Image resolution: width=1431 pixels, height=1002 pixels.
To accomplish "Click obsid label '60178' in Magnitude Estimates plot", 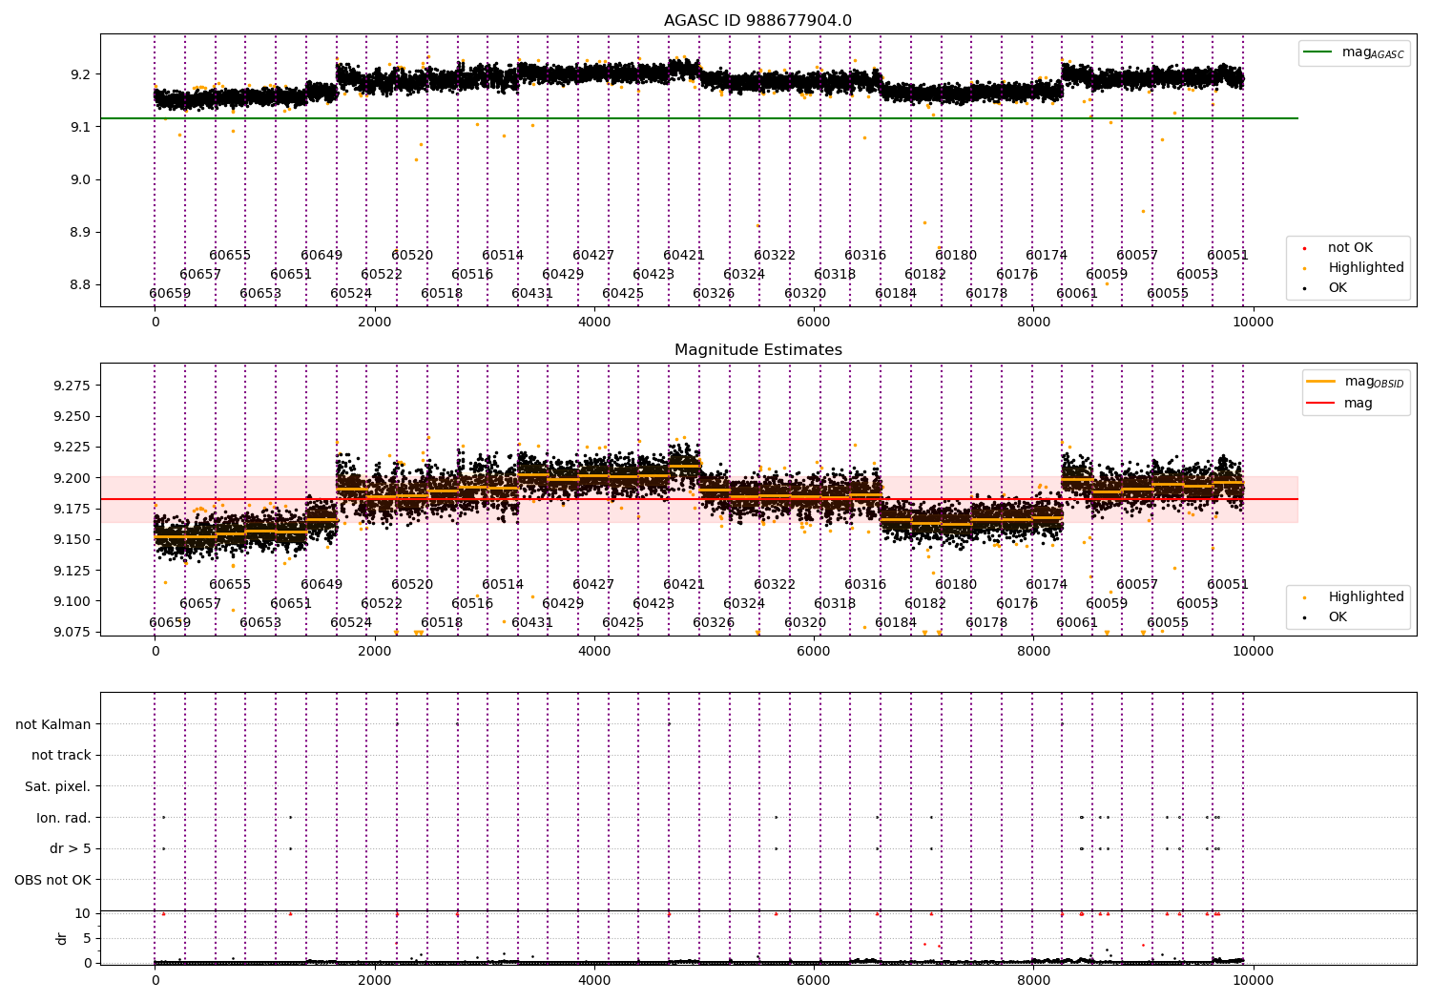I will pos(986,623).
